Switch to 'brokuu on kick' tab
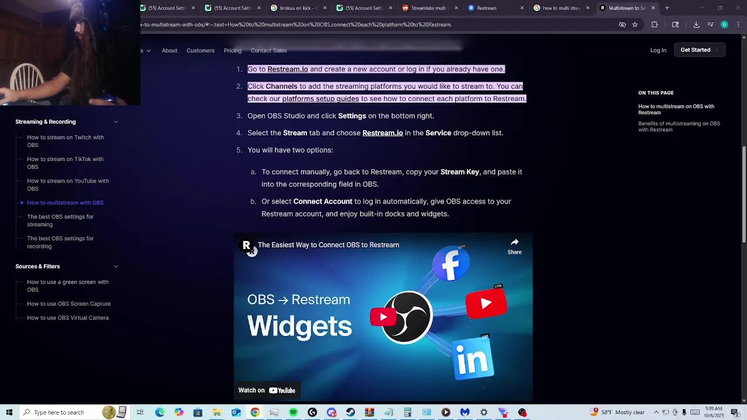 point(298,8)
